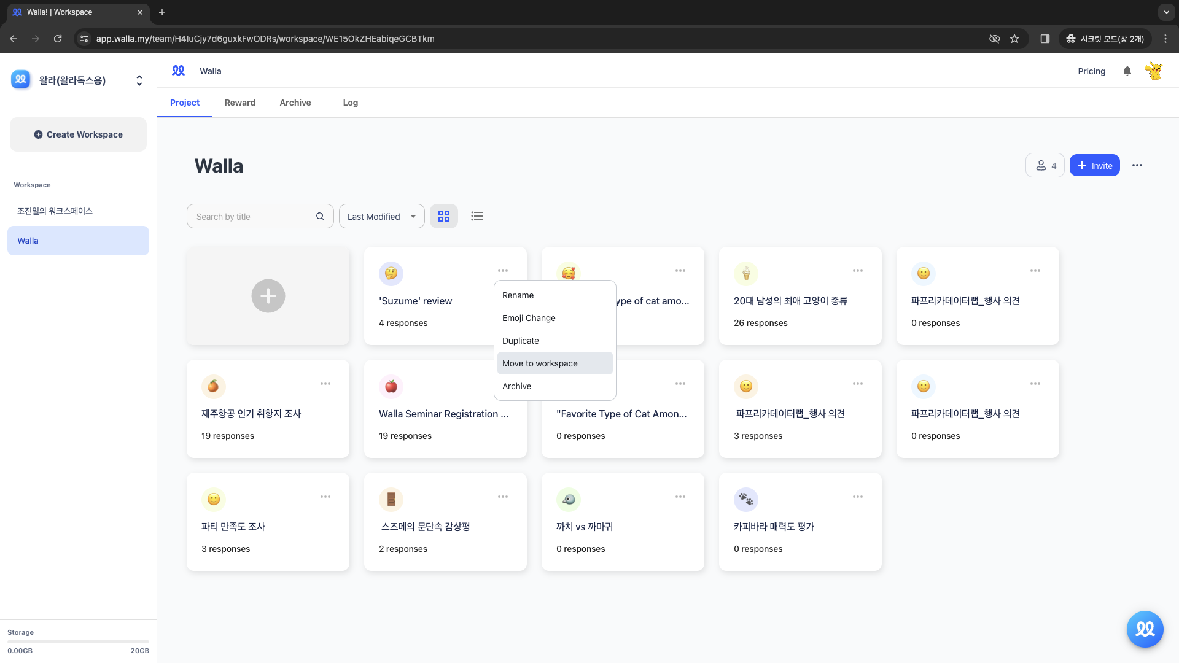Choose Emoji Change in context menu
1179x663 pixels.
[x=555, y=318]
